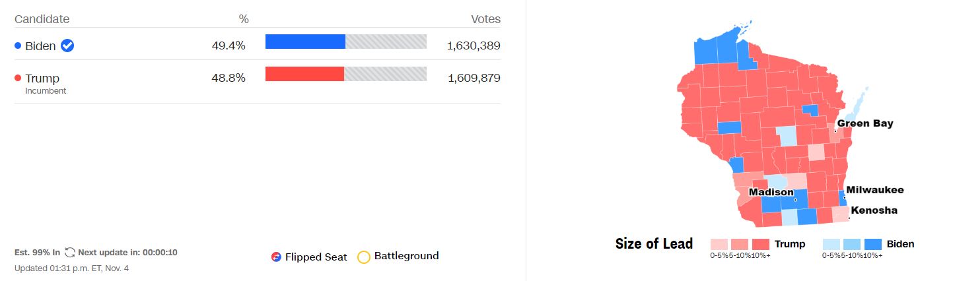Click Biden's blue vote percentage bar
This screenshot has height=281, width=953.
coord(305,42)
